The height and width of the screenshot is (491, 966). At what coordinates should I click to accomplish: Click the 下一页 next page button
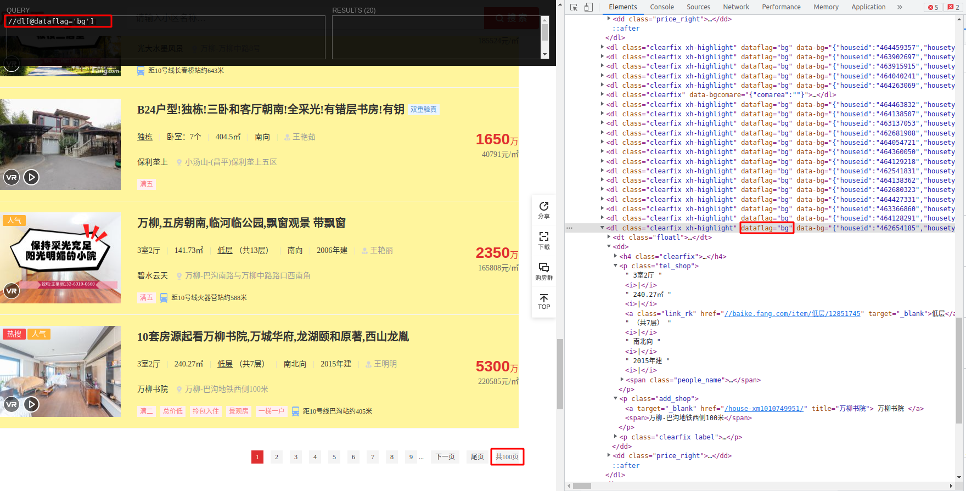[445, 456]
